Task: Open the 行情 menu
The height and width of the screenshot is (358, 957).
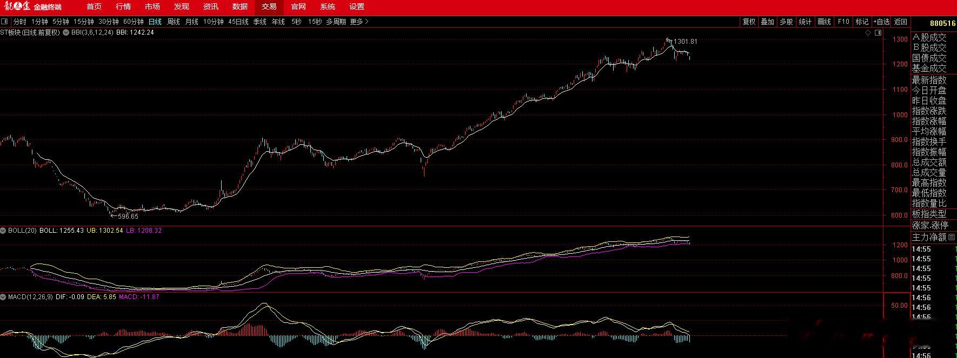Action: click(x=123, y=7)
